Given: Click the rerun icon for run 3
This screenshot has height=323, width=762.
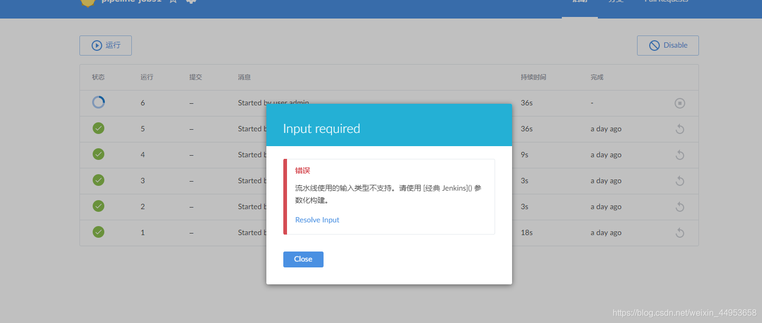Looking at the screenshot, I should [x=680, y=181].
